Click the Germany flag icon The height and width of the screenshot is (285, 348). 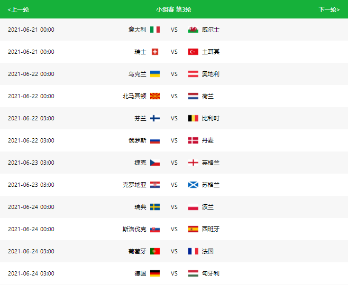point(155,273)
